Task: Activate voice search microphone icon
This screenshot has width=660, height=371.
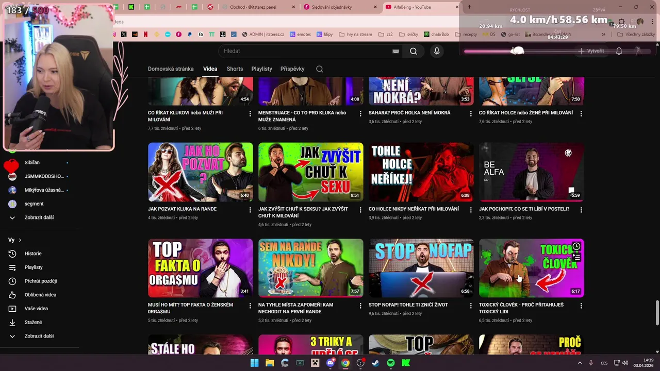Action: click(437, 51)
